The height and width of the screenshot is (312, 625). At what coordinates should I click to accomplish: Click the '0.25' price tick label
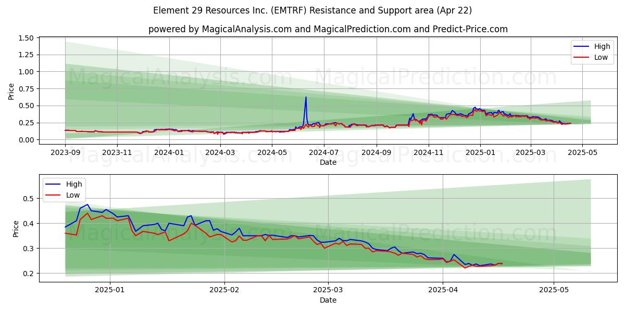(x=26, y=123)
